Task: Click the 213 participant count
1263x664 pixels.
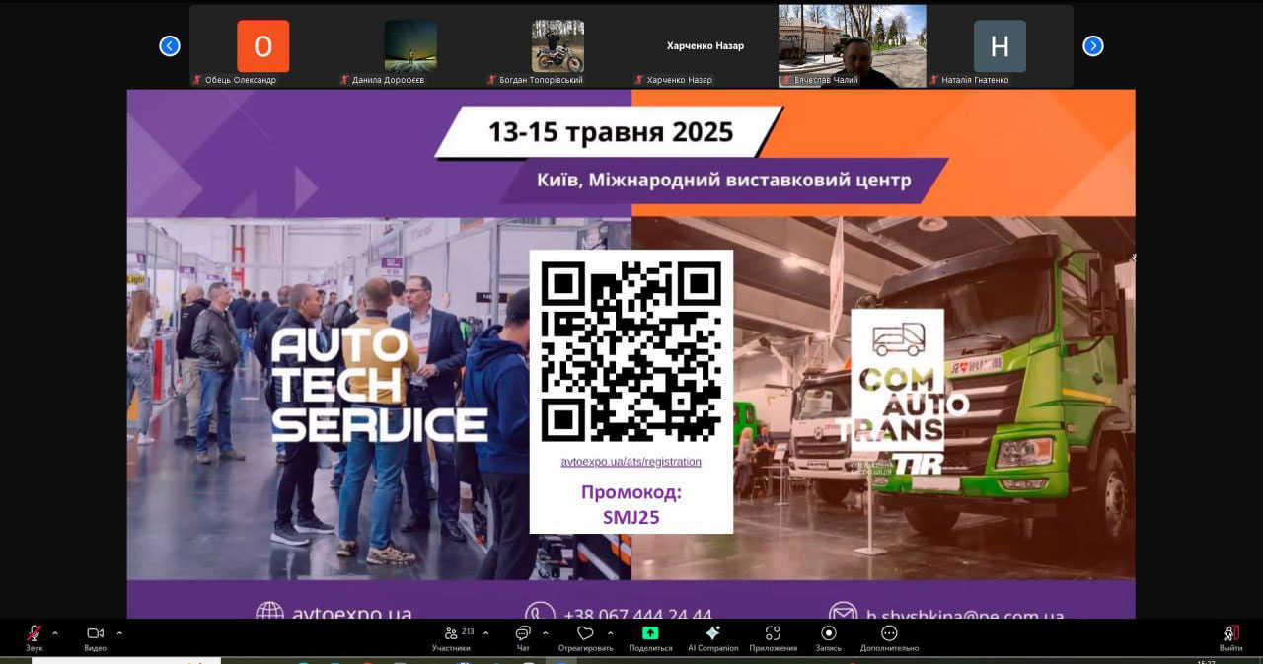Action: click(468, 631)
